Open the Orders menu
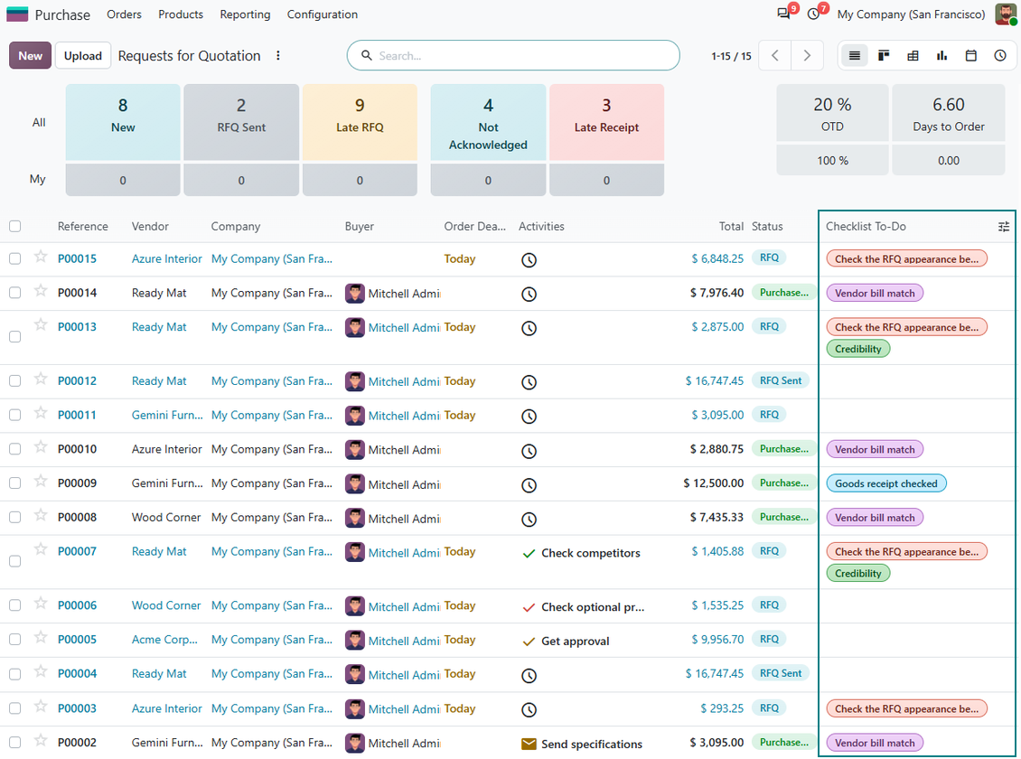The width and height of the screenshot is (1021, 759). point(124,14)
